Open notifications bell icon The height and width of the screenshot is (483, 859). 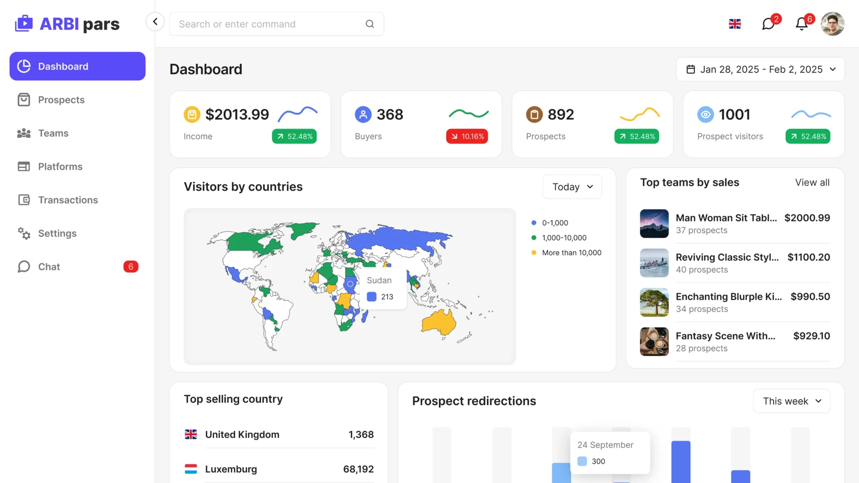[x=802, y=24]
